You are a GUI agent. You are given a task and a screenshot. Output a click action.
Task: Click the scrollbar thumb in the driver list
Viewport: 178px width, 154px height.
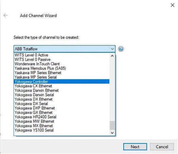112,126
